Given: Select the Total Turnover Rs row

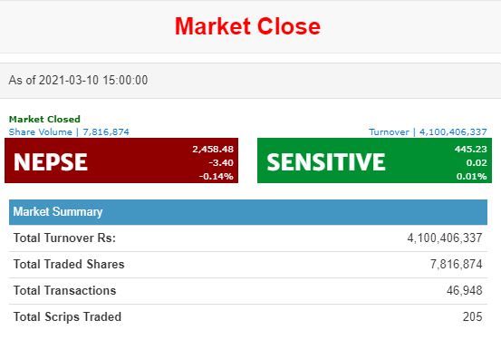Looking at the screenshot, I should pos(248,238).
